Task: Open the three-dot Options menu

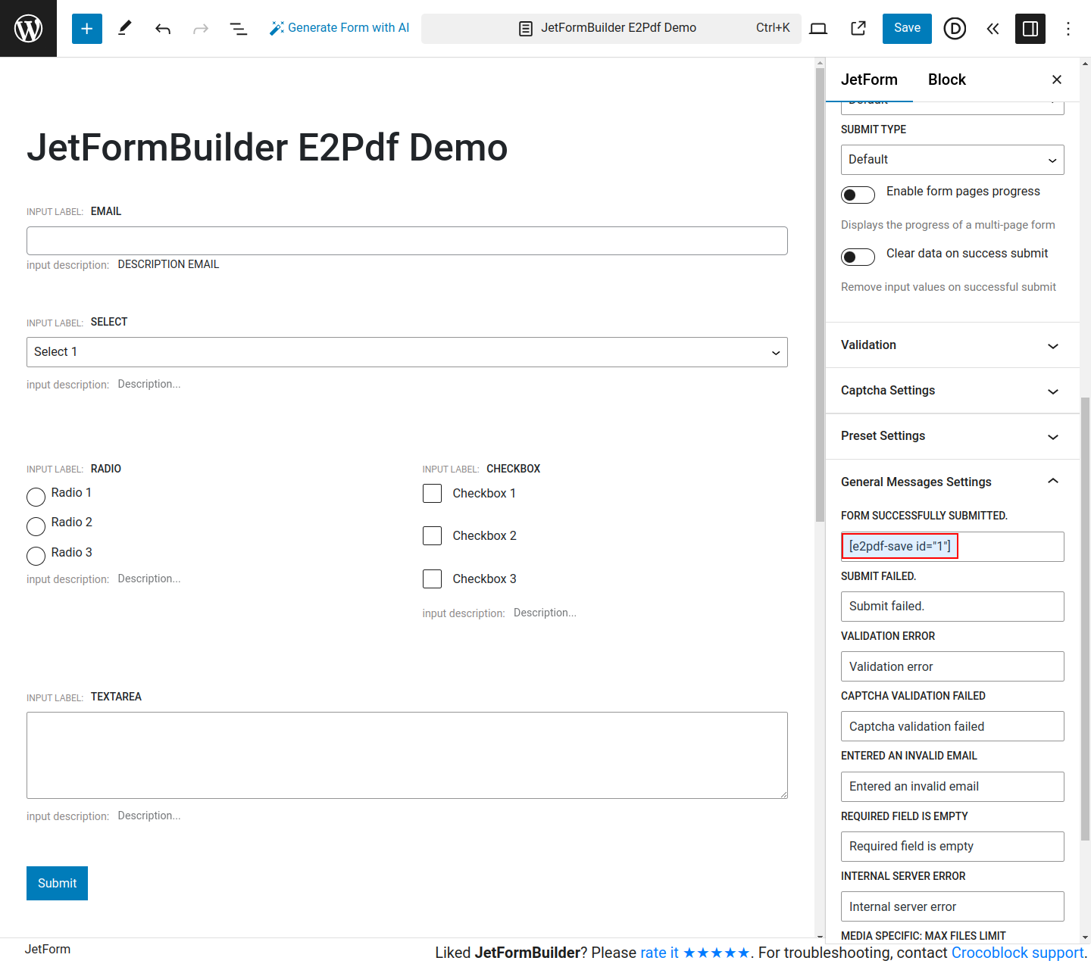Action: click(1068, 29)
